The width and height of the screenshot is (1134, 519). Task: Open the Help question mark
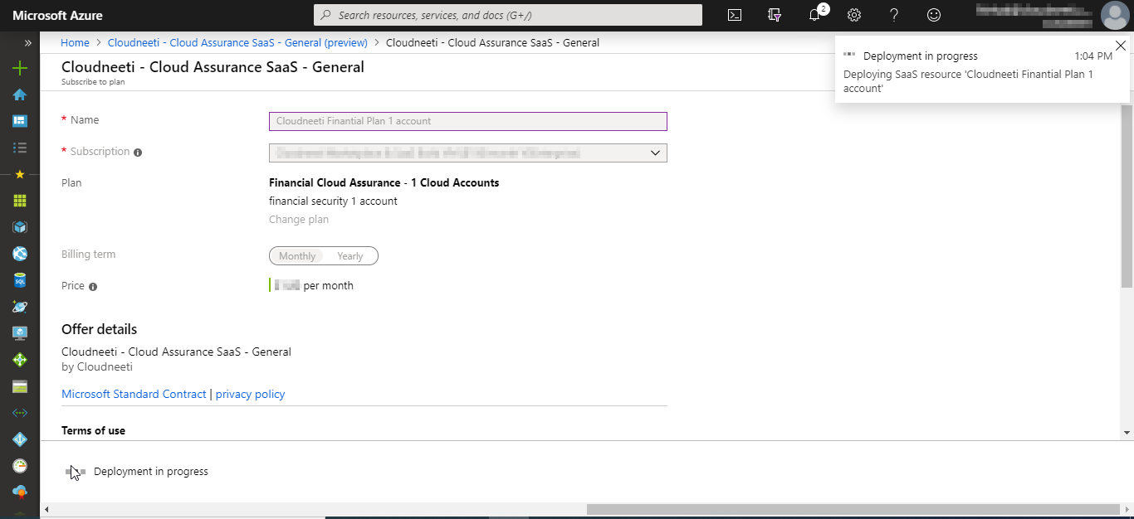click(893, 15)
